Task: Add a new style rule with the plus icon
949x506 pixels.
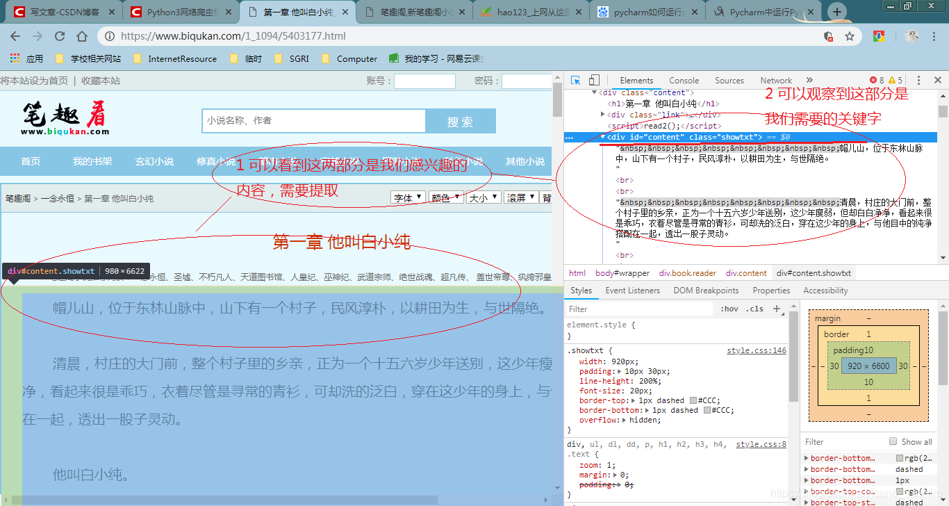Action: (x=777, y=309)
